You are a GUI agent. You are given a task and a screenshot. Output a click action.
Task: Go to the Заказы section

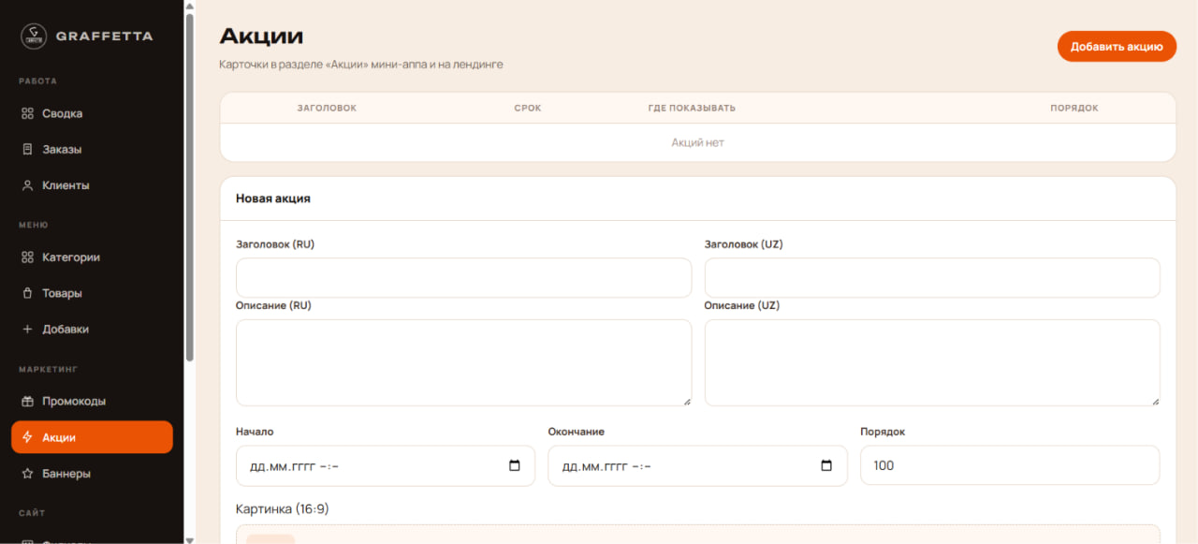coord(92,150)
